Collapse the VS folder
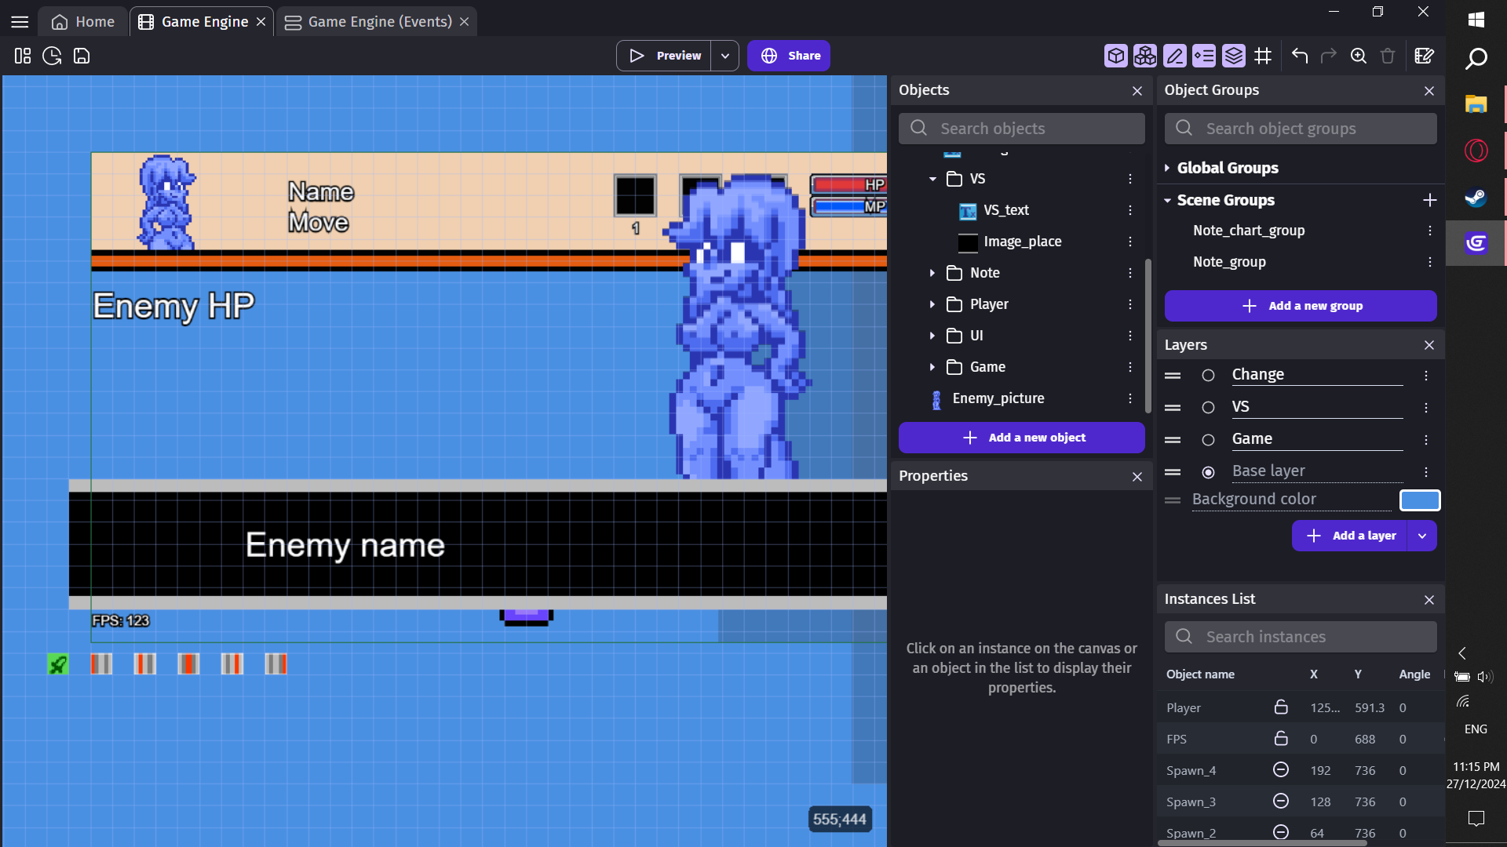This screenshot has width=1507, height=847. [x=932, y=179]
